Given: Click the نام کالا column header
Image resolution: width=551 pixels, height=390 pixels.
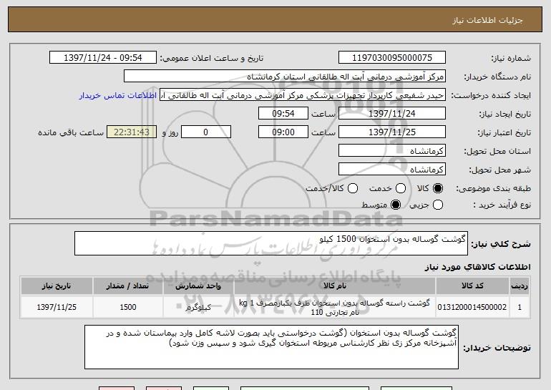Looking at the screenshot, I should pos(335,286).
